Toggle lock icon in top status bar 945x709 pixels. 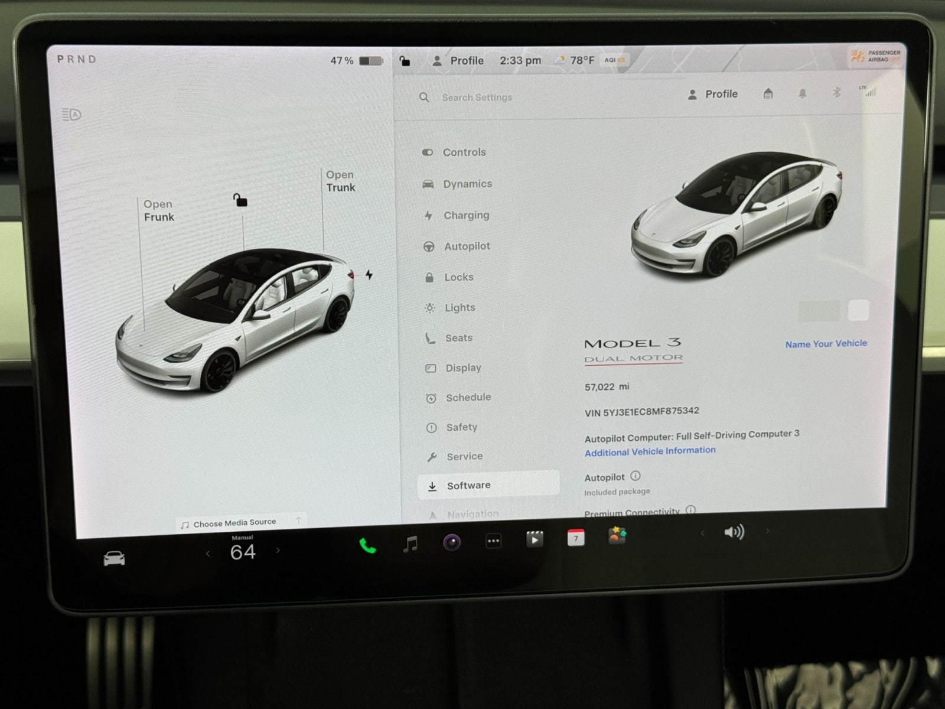[x=405, y=61]
